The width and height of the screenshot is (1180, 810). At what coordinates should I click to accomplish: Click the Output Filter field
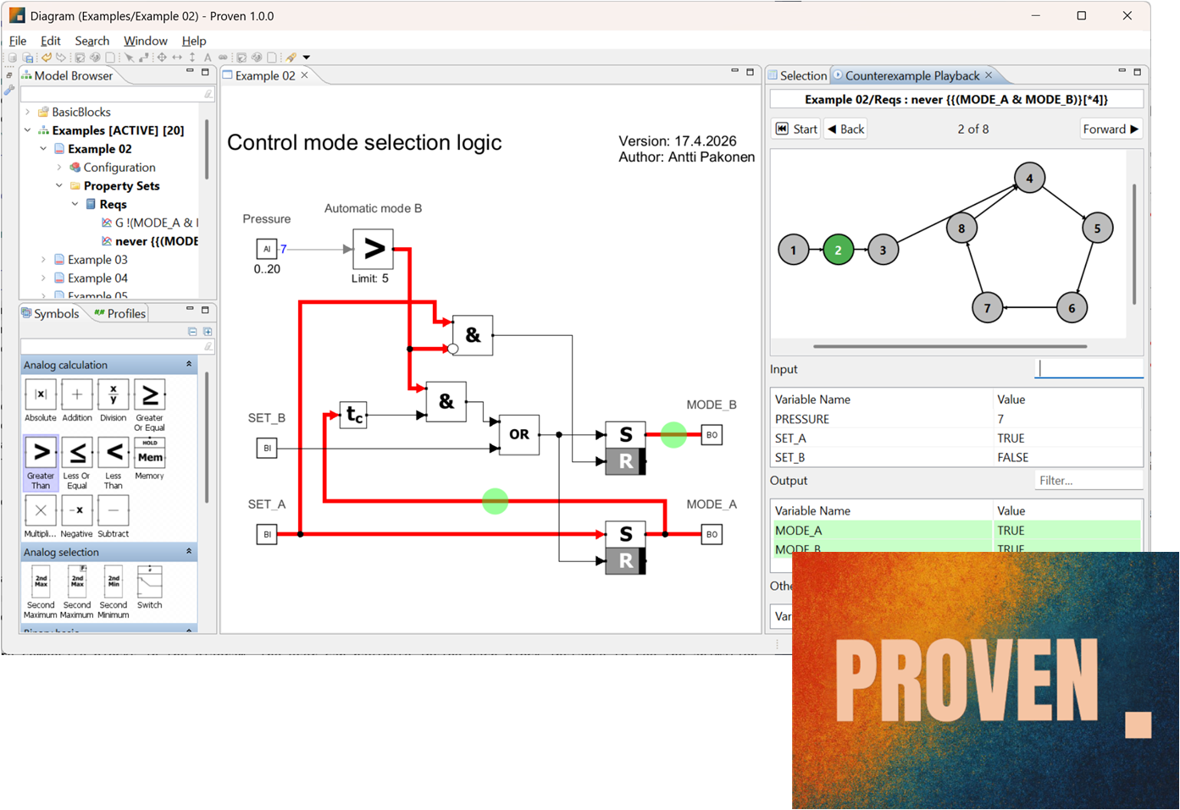tap(1088, 480)
